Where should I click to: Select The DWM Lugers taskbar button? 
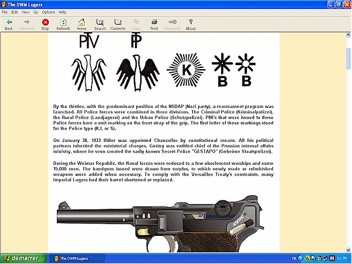click(77, 258)
